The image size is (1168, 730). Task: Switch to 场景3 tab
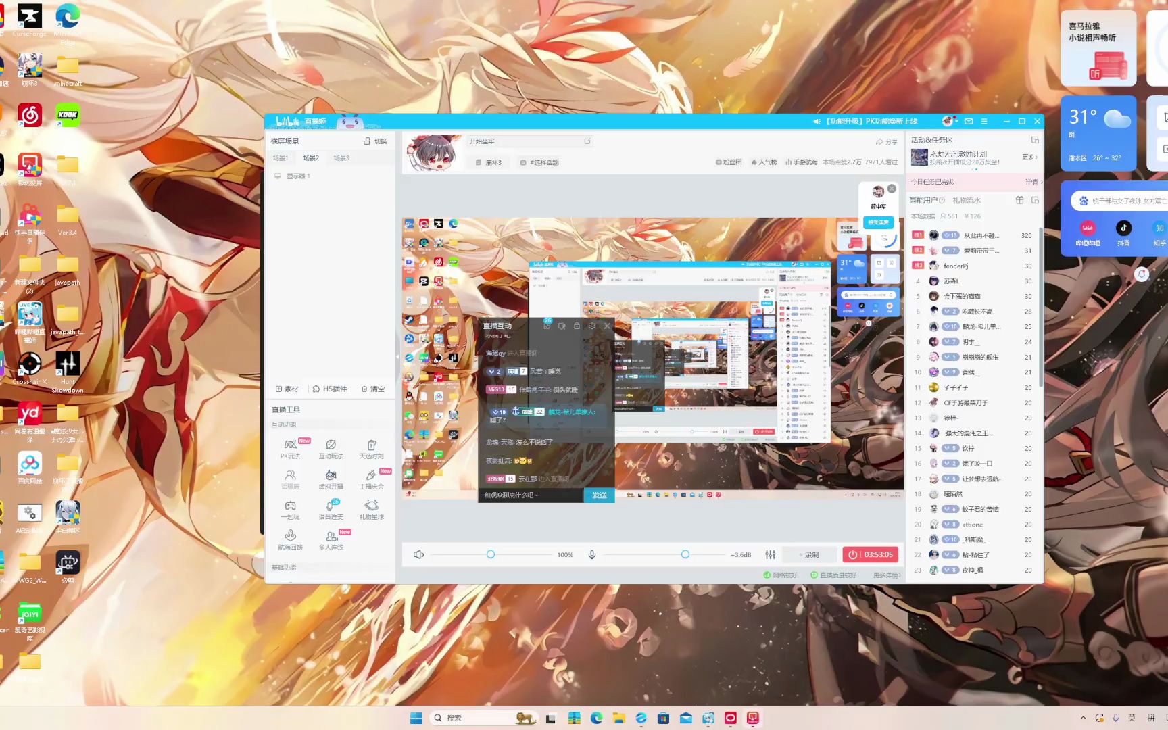click(x=341, y=158)
